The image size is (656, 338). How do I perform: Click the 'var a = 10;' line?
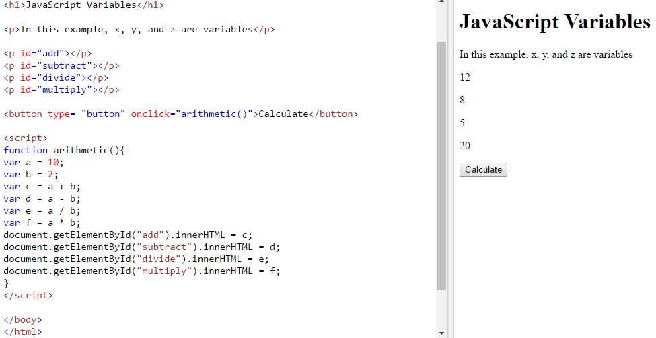pyautogui.click(x=34, y=163)
